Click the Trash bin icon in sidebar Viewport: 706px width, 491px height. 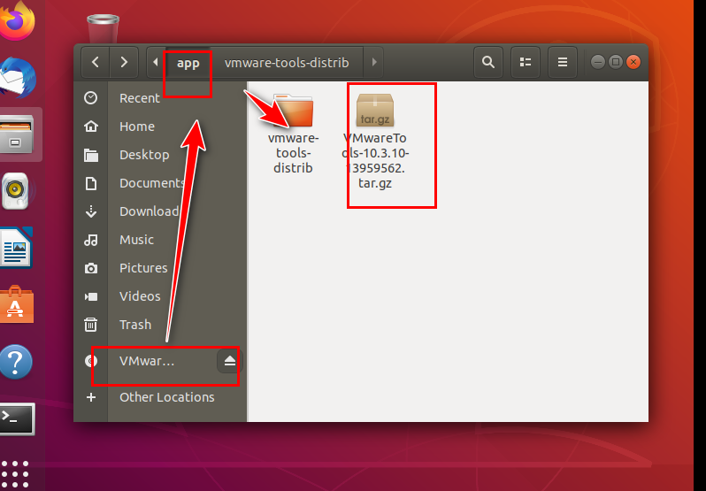91,325
